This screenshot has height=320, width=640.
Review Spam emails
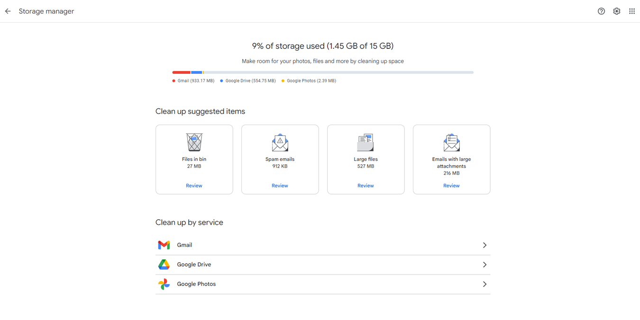click(280, 186)
